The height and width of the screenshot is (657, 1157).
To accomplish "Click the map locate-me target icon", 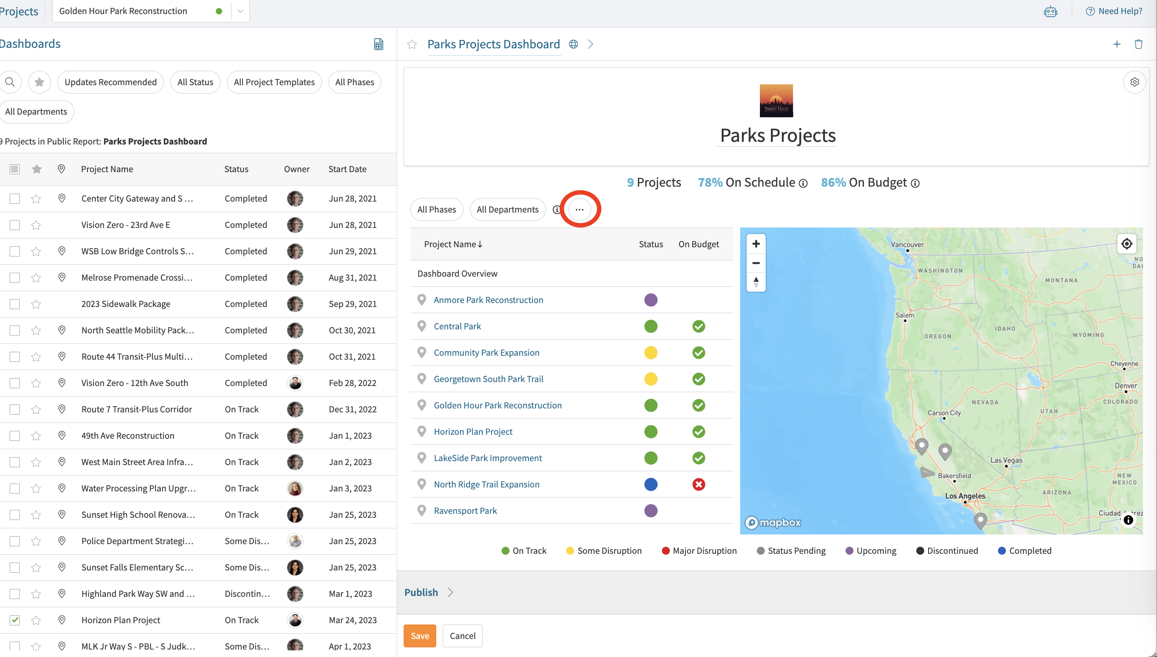I will tap(1126, 244).
